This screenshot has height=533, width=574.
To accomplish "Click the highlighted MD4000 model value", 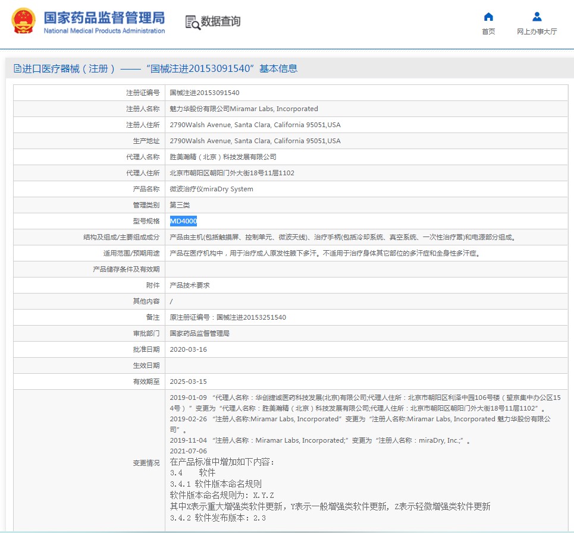I will click(x=183, y=221).
